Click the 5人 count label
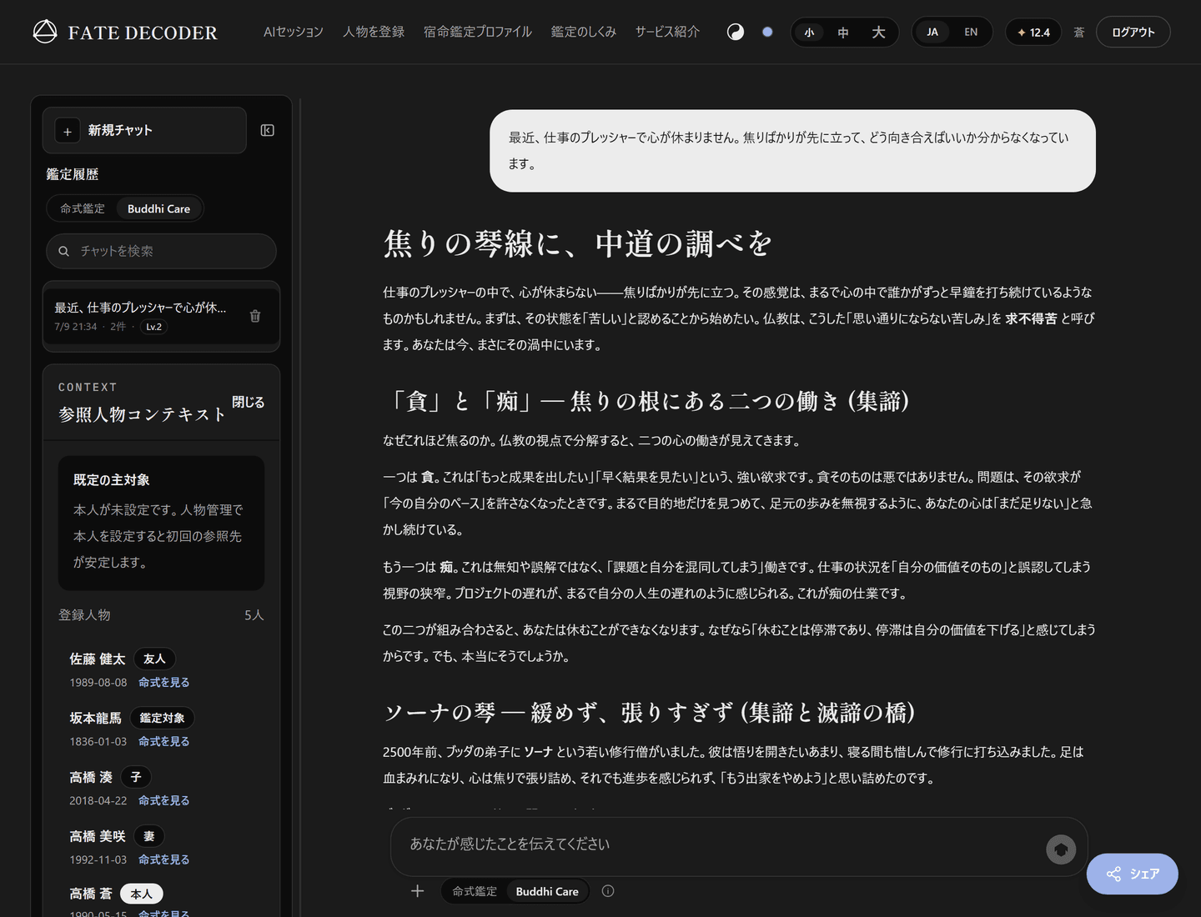The height and width of the screenshot is (917, 1201). coord(254,615)
